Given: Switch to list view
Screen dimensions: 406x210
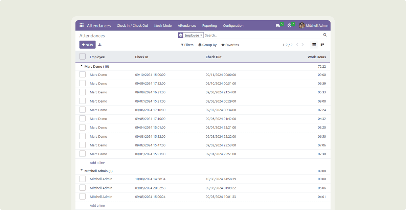Looking at the screenshot, I should coord(314,45).
